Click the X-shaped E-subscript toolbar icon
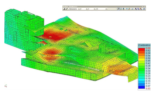This screenshot has width=157, height=92. (x=138, y=9)
